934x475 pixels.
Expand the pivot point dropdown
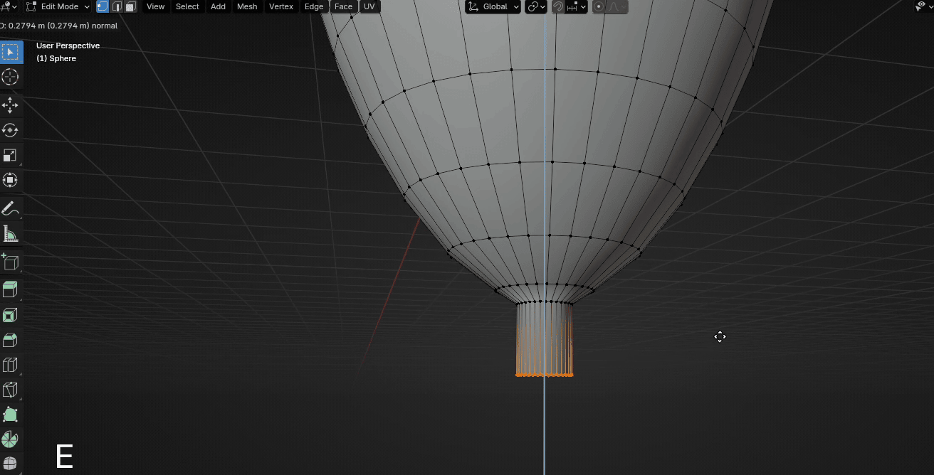(536, 6)
